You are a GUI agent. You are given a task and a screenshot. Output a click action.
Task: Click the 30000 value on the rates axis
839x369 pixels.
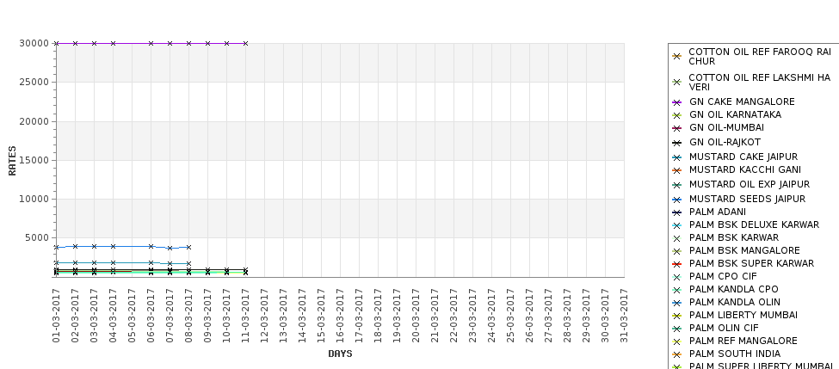(31, 43)
